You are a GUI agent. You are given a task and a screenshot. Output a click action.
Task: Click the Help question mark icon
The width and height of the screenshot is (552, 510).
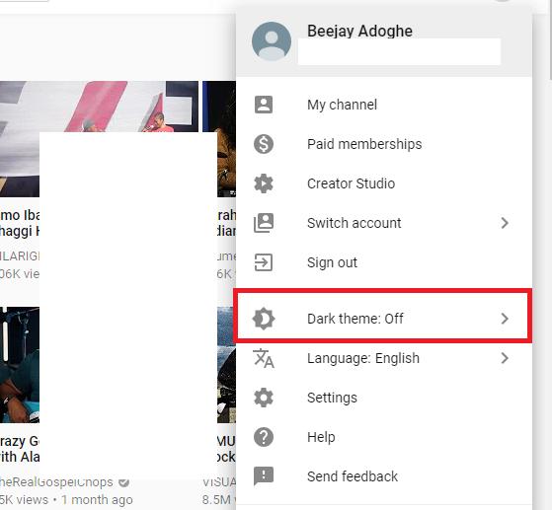point(264,437)
